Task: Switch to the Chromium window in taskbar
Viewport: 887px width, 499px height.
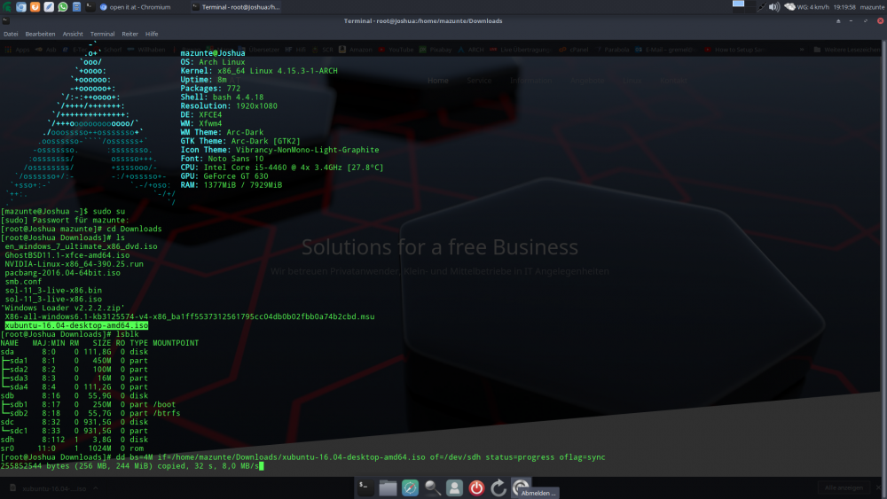Action: coord(135,7)
